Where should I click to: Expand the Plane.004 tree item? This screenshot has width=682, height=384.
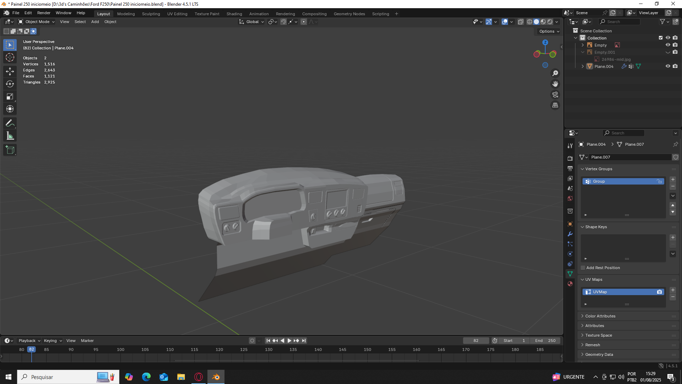(x=583, y=66)
